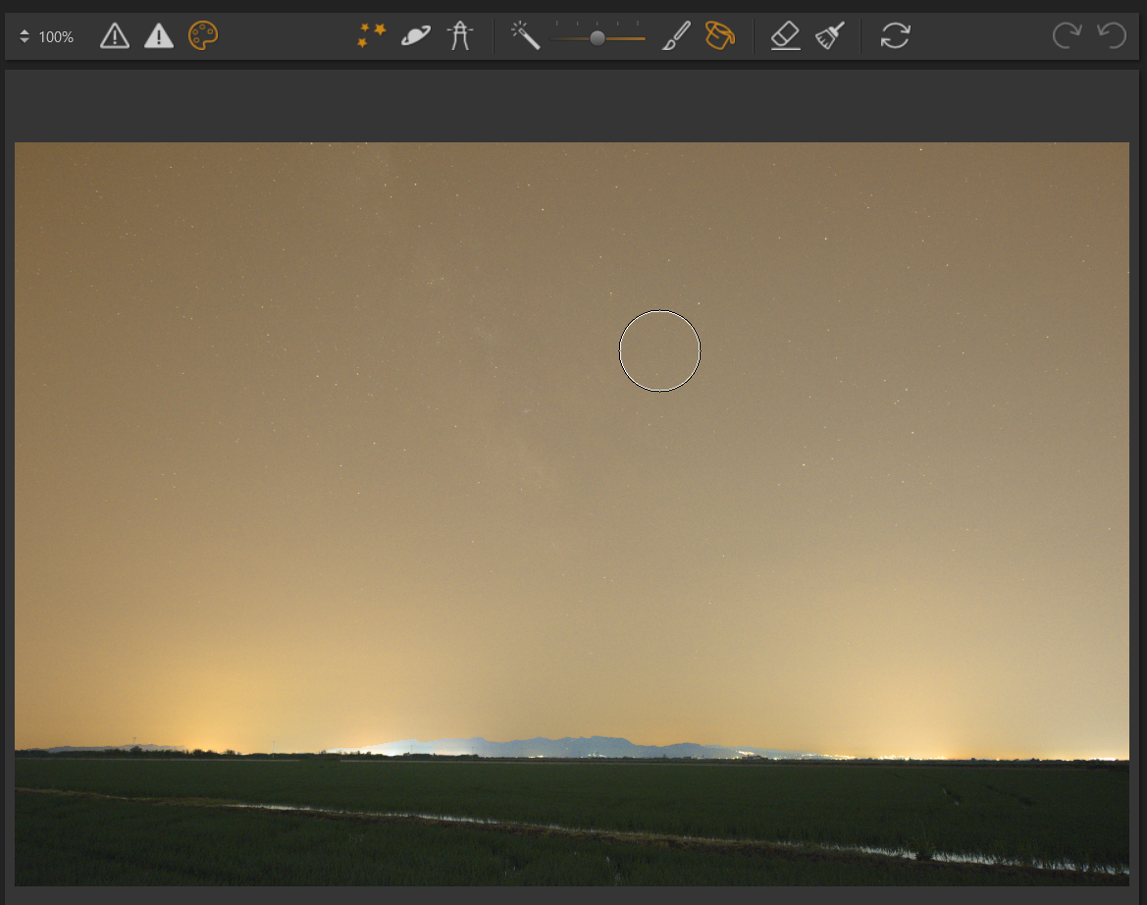
Task: Click the slider beside the magic wand
Action: [x=598, y=37]
